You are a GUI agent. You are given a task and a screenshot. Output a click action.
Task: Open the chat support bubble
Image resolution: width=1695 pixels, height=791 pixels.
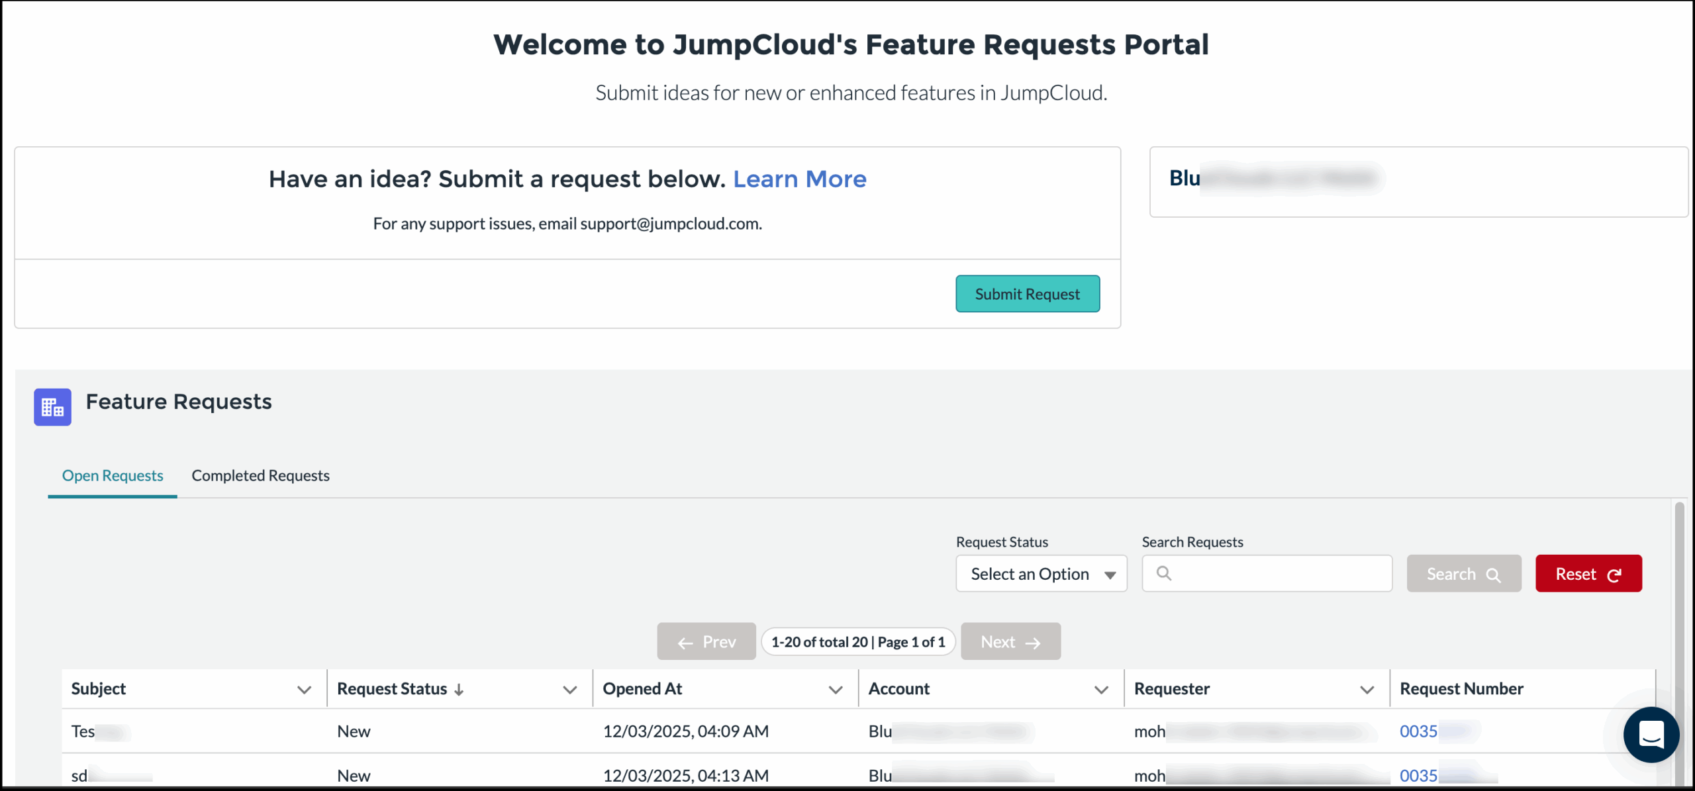1651,735
